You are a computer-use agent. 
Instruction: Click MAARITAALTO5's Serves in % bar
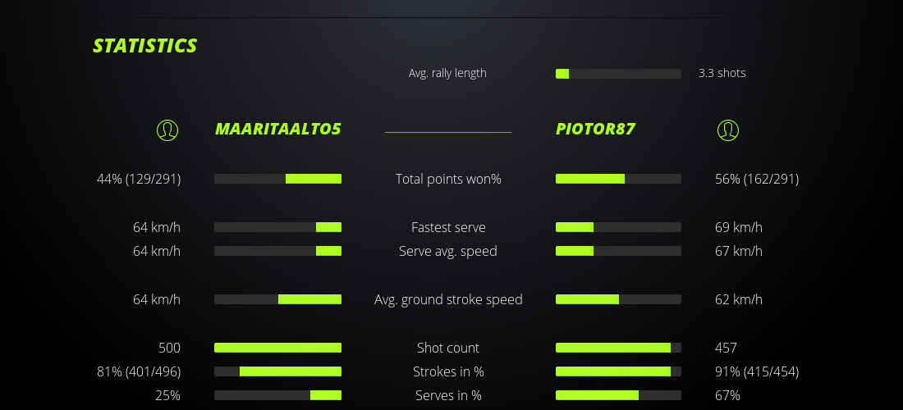pyautogui.click(x=277, y=395)
